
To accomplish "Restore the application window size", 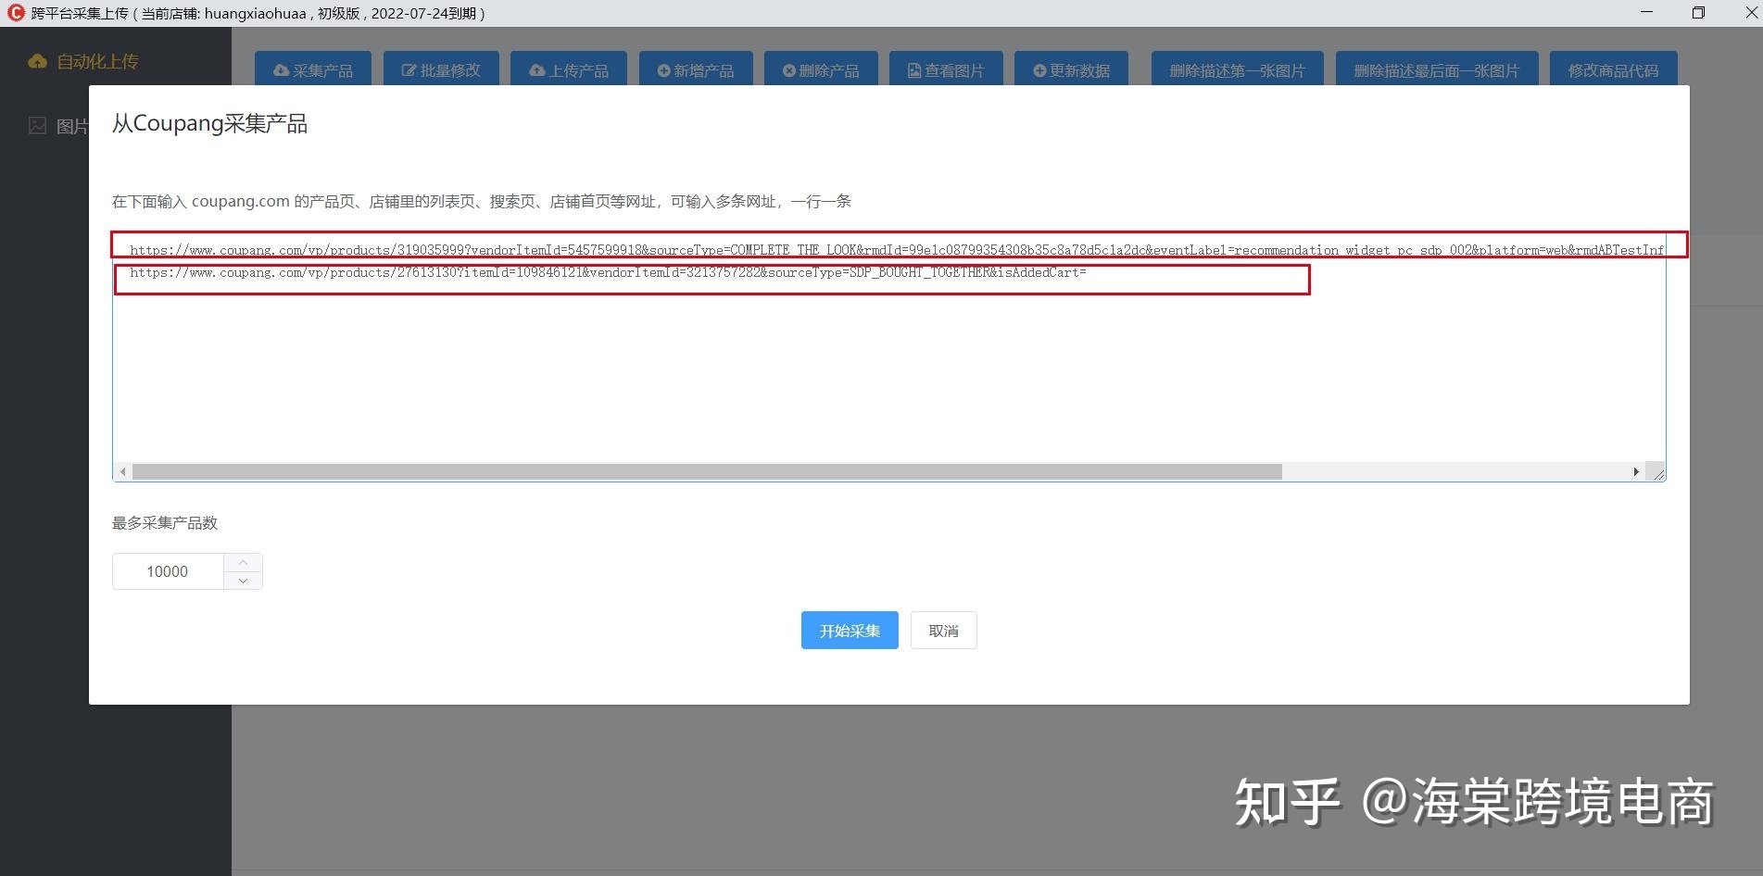I will 1698,13.
